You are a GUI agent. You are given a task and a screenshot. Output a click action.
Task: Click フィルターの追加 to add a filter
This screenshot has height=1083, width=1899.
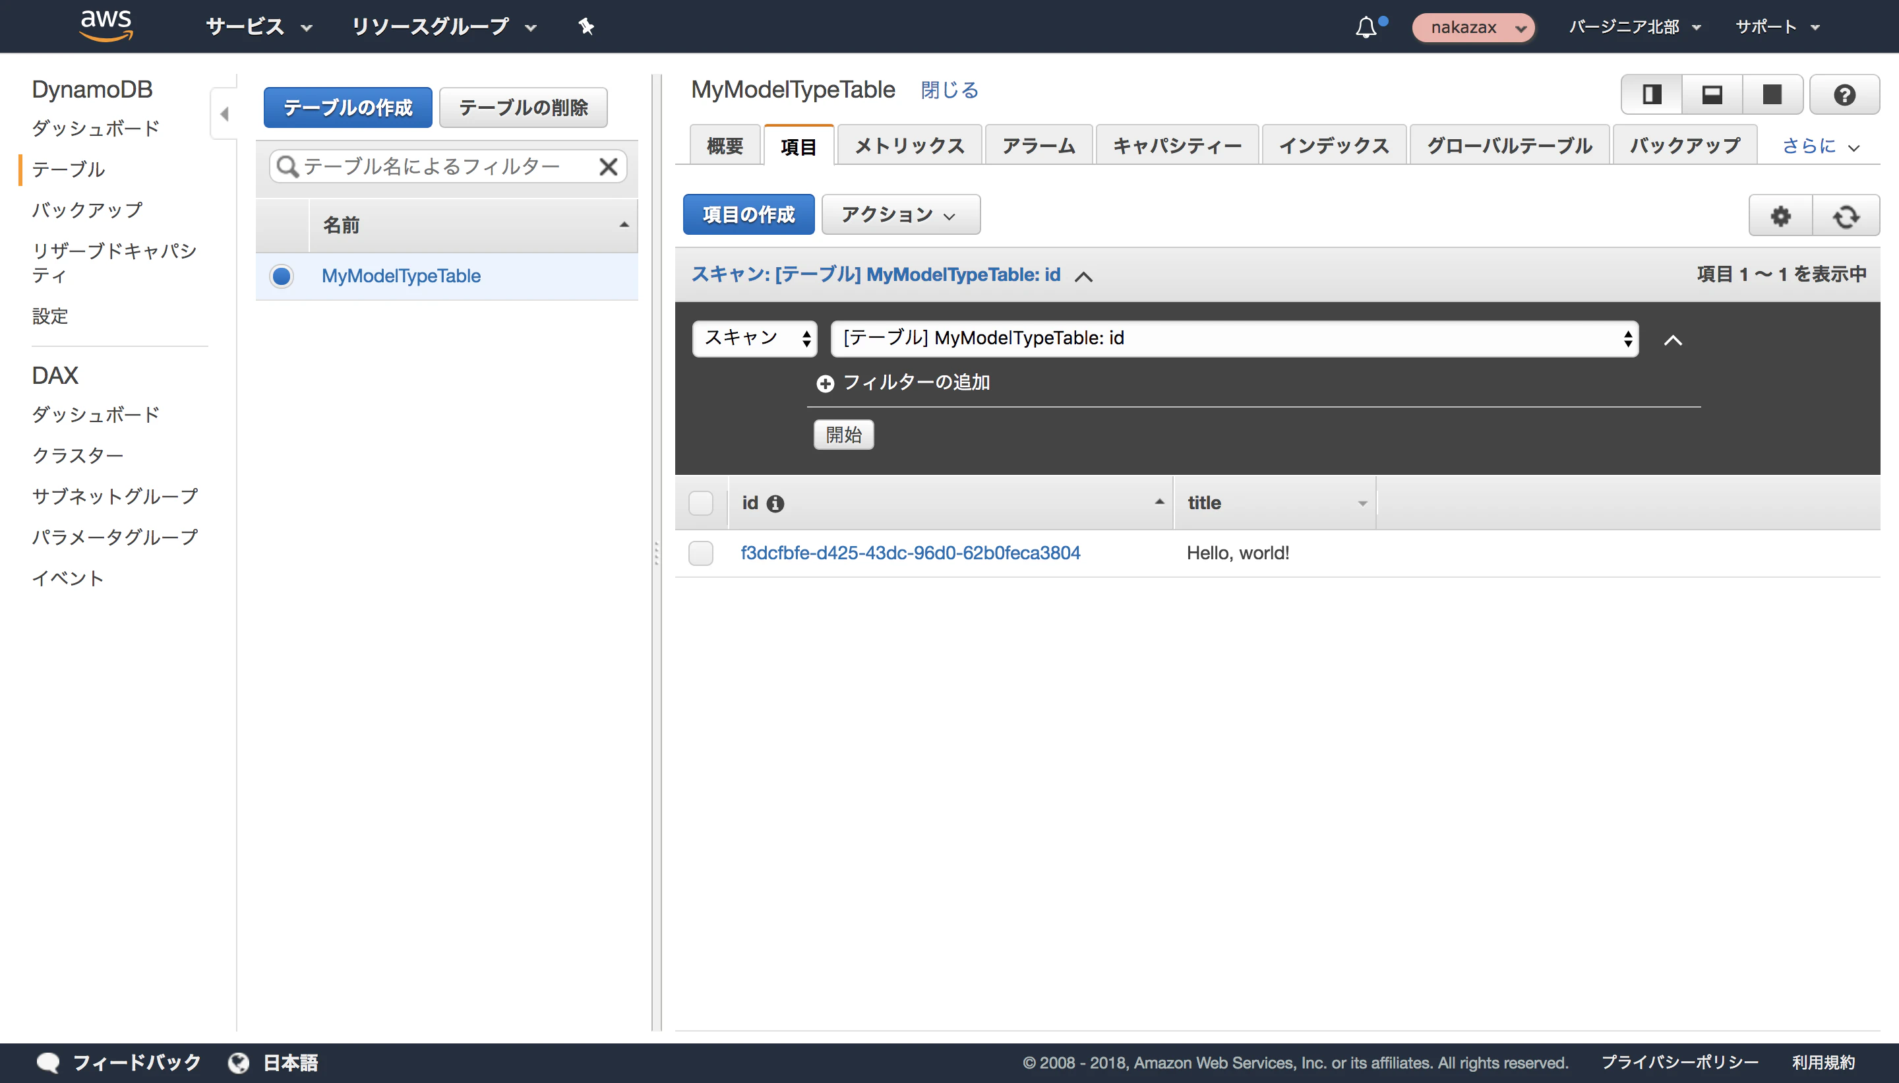[916, 383]
